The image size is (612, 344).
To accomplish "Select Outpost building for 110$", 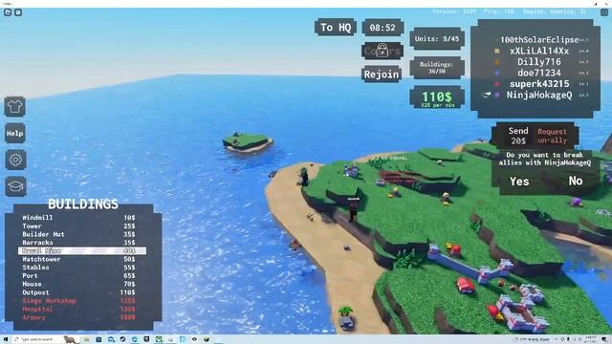I will [x=78, y=292].
